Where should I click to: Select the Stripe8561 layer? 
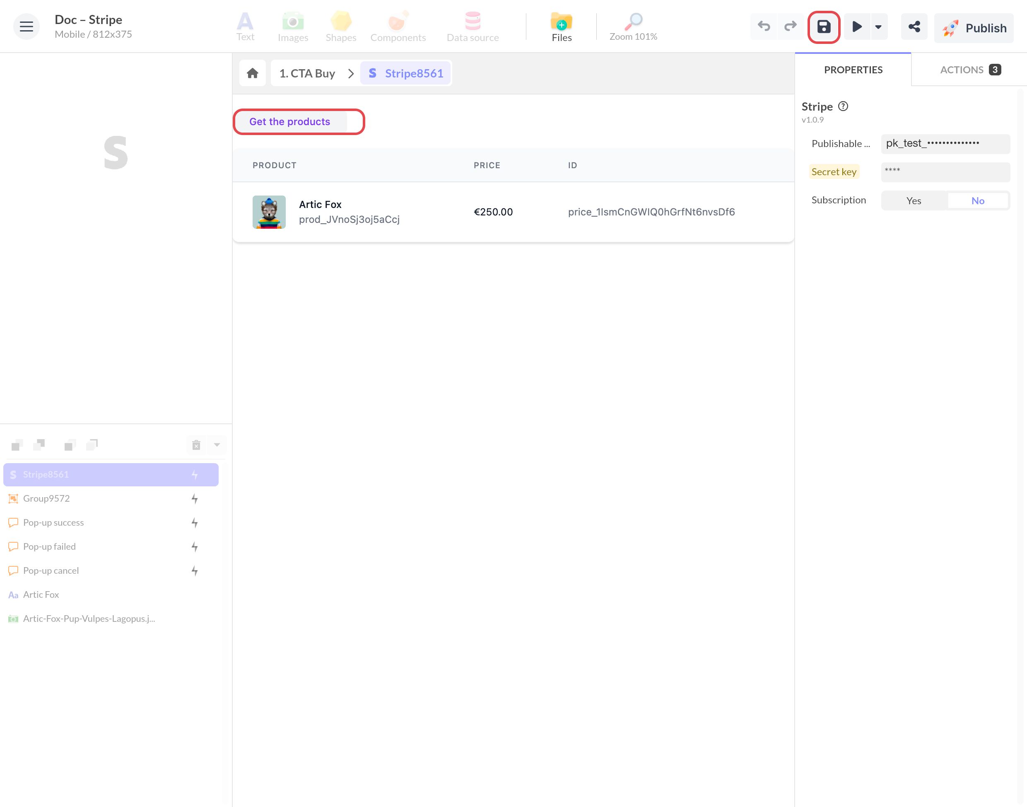pos(111,474)
